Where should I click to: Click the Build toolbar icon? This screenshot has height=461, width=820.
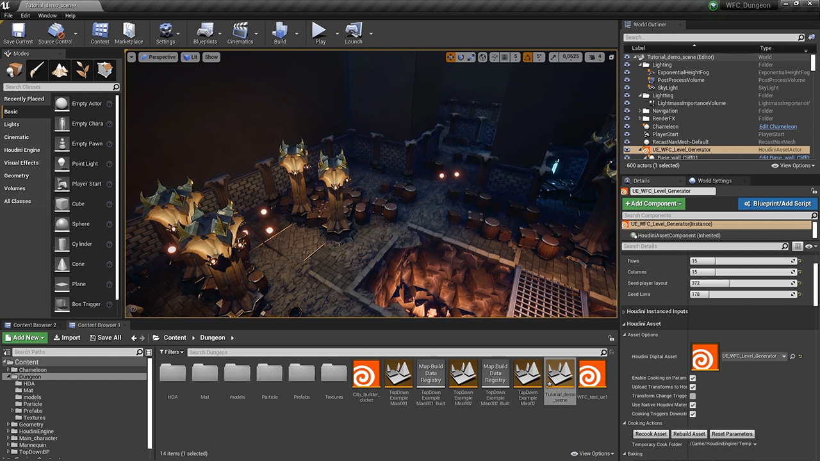coord(280,33)
